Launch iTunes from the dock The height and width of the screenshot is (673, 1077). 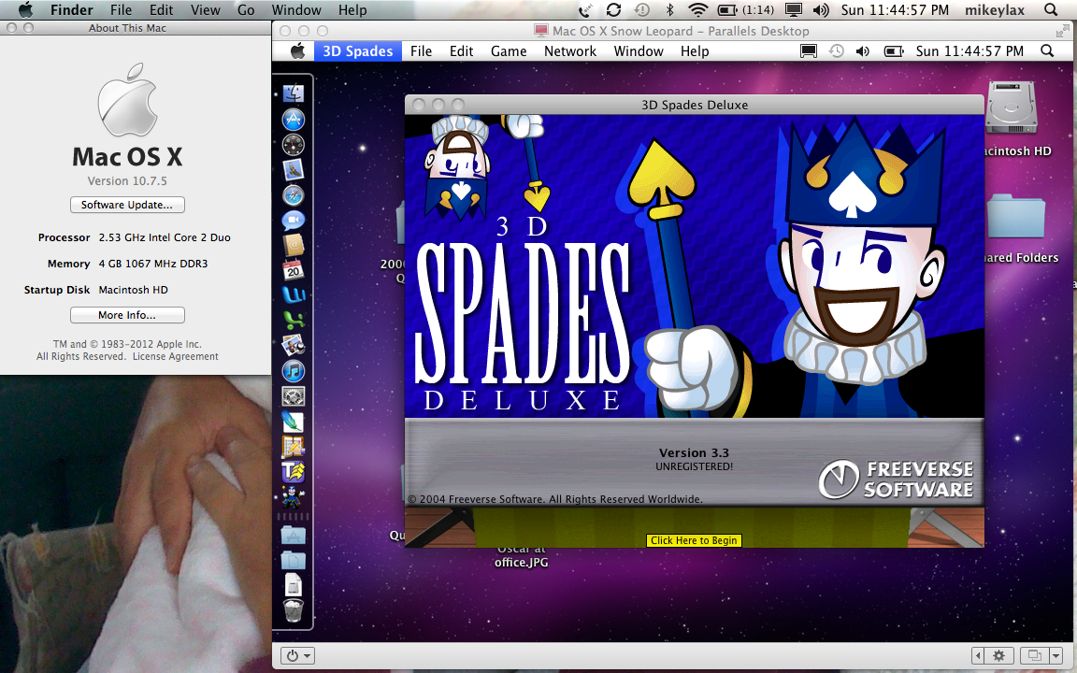(294, 371)
